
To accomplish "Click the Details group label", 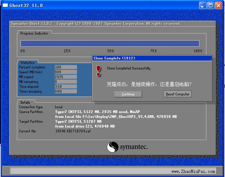I will (x=25, y=102).
